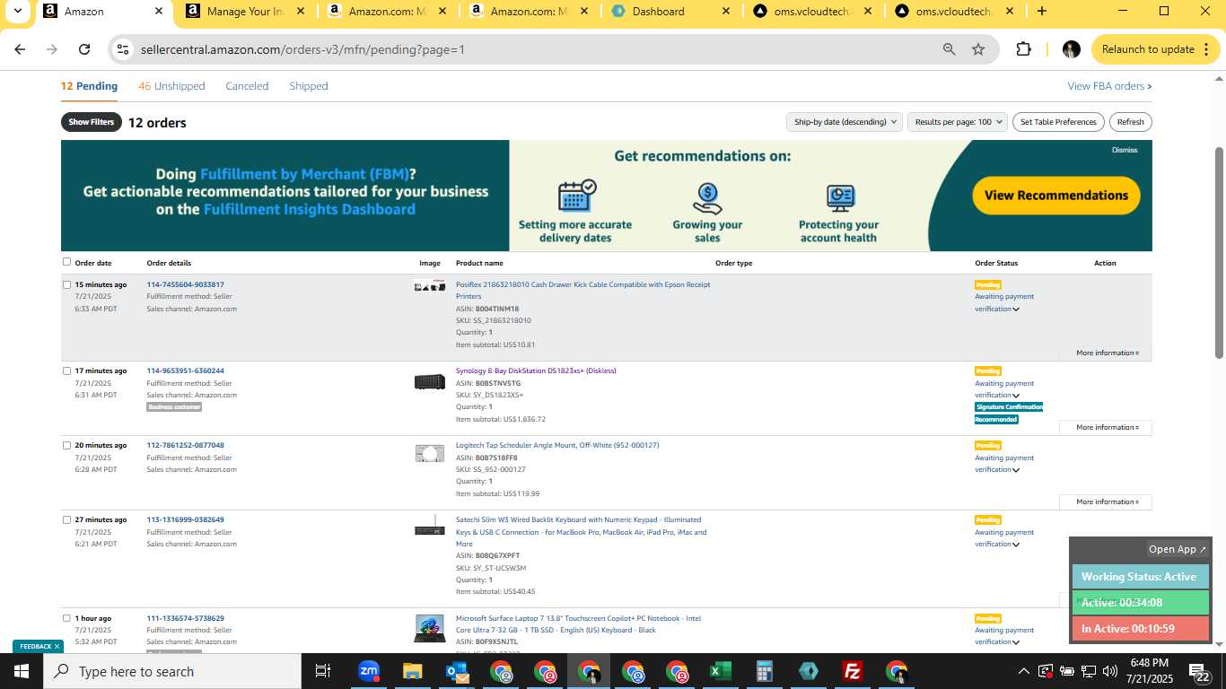Click the Relaunch to update button
1226x689 pixels.
[x=1154, y=49]
